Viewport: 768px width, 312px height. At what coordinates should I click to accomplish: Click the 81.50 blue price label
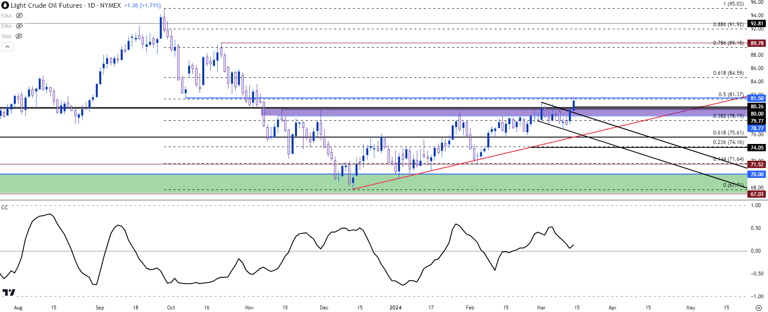[x=757, y=98]
